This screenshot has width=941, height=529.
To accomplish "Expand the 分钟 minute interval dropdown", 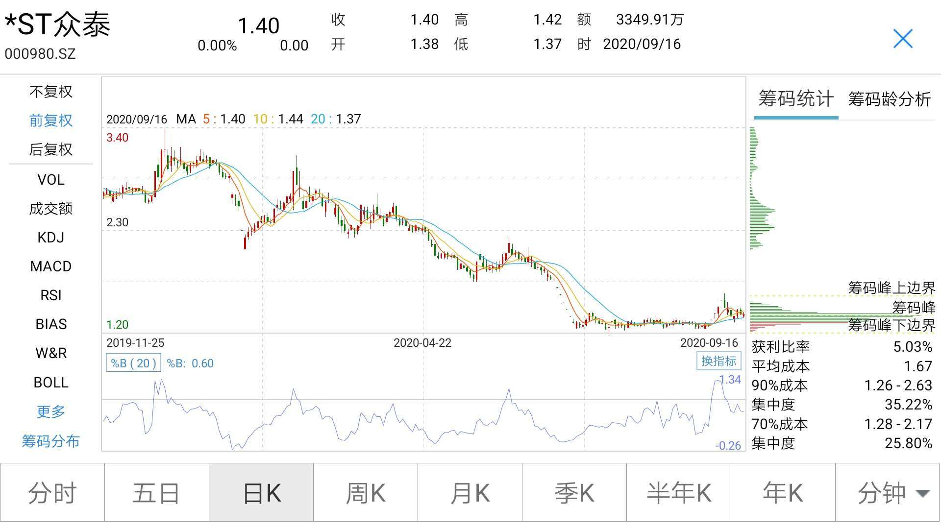I will (888, 493).
